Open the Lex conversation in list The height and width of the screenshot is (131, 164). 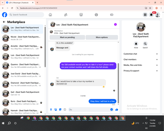[x=22, y=29]
